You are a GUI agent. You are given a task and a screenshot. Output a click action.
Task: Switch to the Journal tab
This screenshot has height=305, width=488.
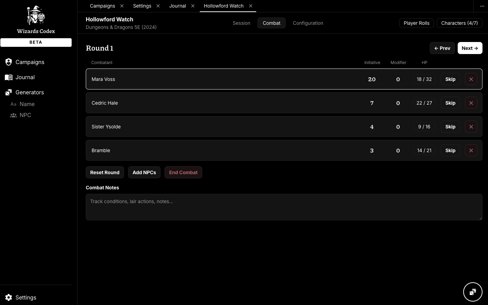(x=177, y=6)
